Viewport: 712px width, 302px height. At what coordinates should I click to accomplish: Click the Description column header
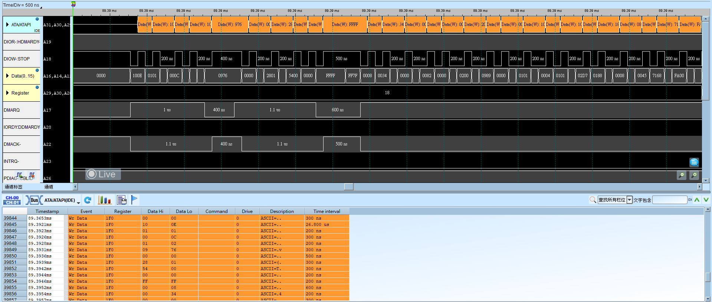click(282, 211)
